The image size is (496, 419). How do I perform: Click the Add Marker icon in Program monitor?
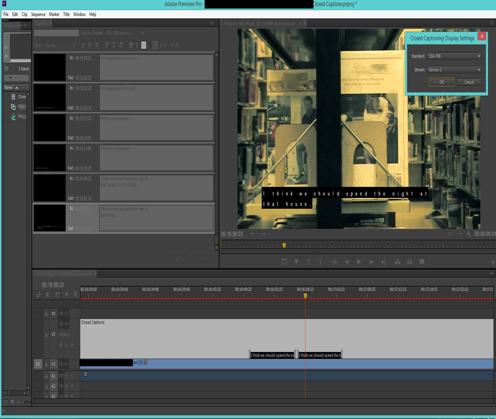[x=296, y=262]
